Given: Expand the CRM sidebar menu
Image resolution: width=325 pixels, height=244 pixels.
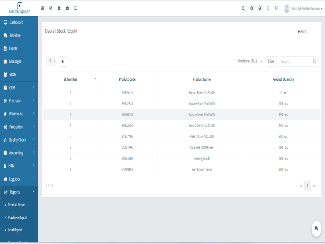Looking at the screenshot, I should click(19, 88).
